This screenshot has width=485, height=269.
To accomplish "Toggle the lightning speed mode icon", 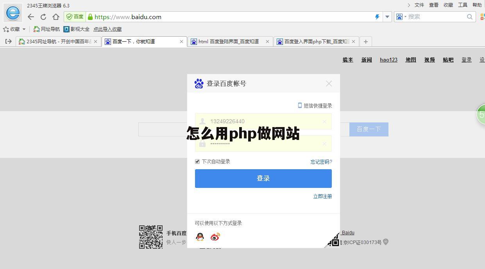I will tap(377, 17).
